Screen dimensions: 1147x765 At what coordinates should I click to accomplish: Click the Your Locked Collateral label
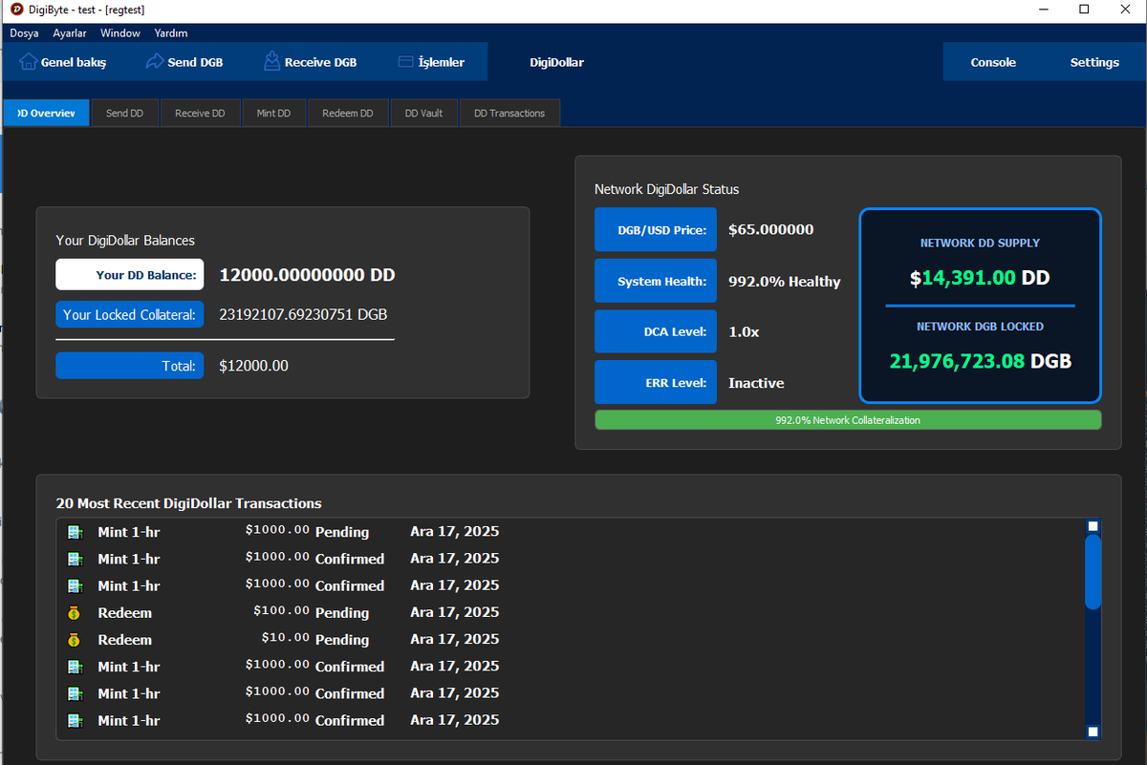click(x=130, y=314)
